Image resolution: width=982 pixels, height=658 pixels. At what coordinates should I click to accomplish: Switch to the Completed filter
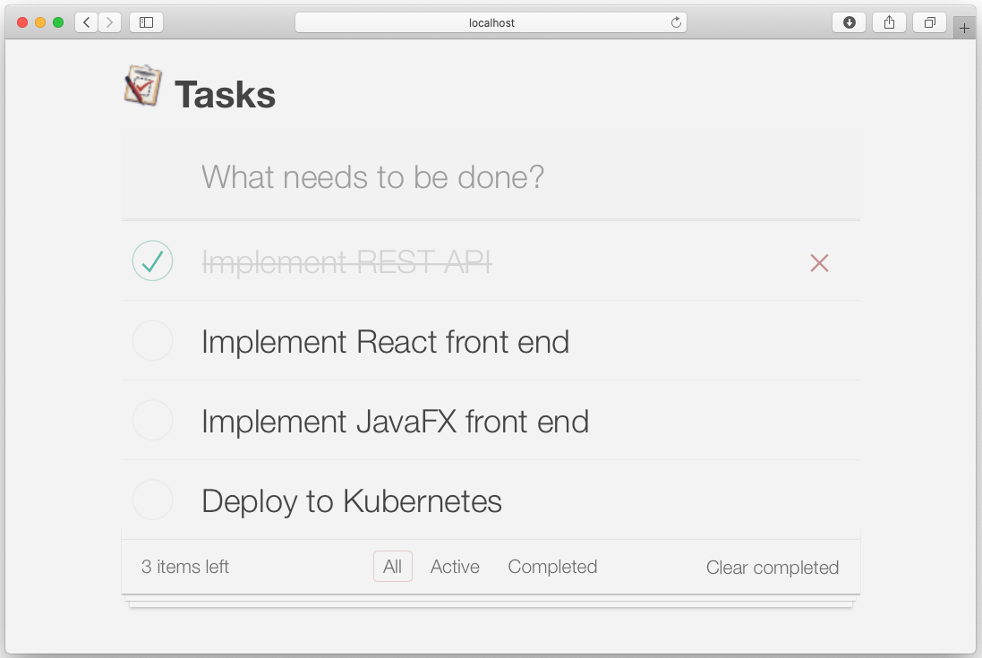pos(552,566)
